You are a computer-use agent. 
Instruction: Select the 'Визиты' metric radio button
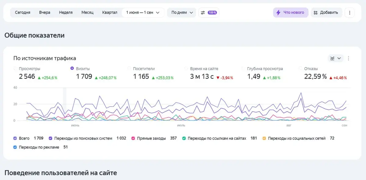(x=72, y=69)
